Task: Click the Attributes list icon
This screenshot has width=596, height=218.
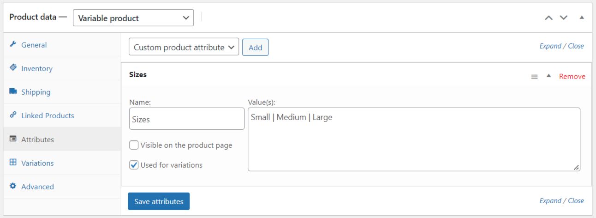Action: point(13,139)
